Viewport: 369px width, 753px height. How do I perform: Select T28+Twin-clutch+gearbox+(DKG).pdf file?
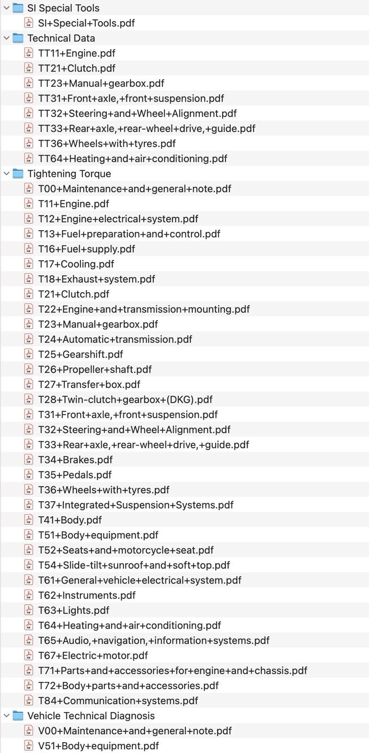(x=125, y=400)
